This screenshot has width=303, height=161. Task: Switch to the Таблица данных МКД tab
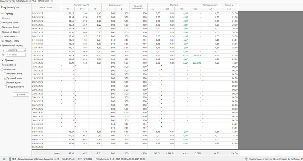tap(32, 1)
